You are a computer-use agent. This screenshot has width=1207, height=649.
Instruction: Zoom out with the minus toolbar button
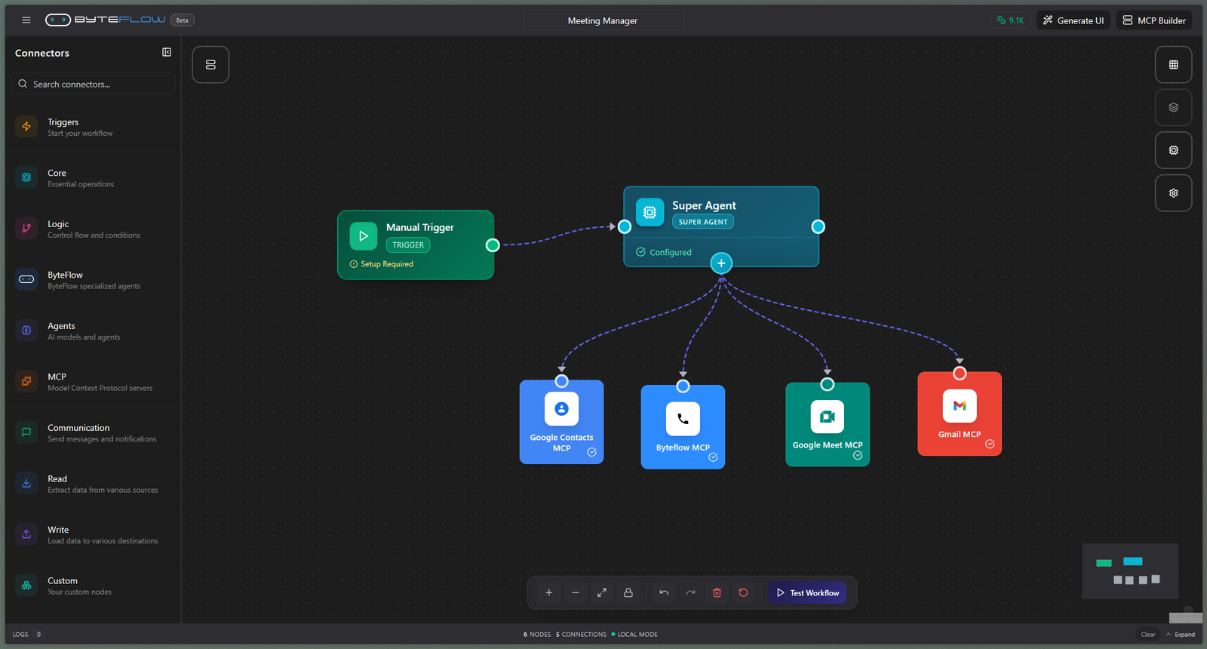pos(576,593)
